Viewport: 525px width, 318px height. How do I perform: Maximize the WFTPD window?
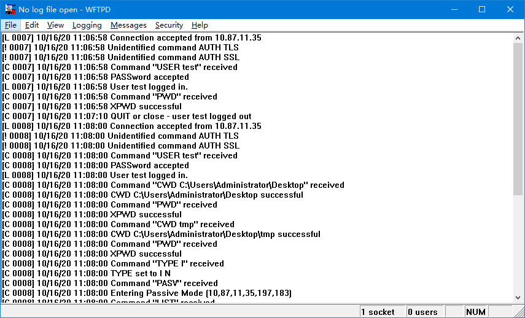coord(482,9)
